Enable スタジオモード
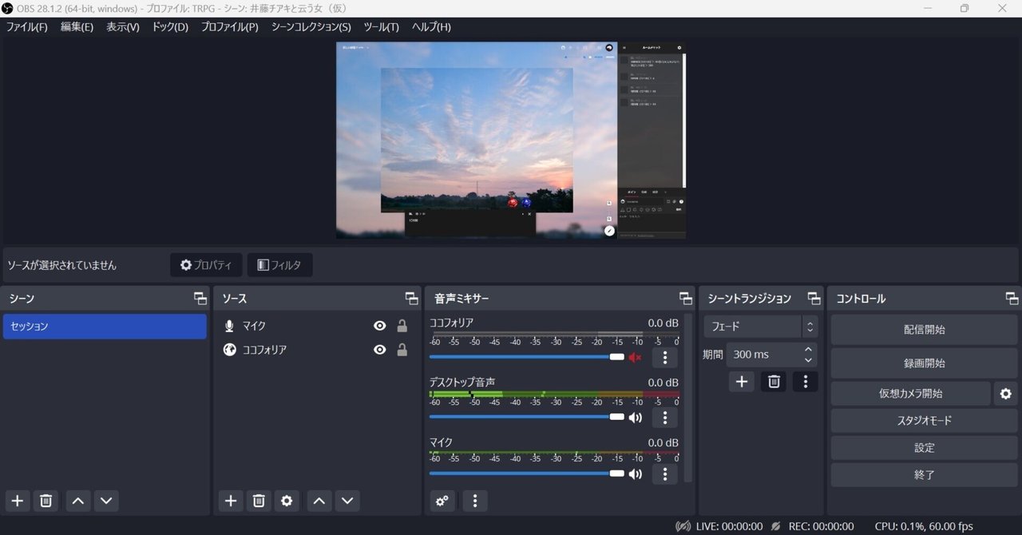The height and width of the screenshot is (535, 1022). click(923, 421)
